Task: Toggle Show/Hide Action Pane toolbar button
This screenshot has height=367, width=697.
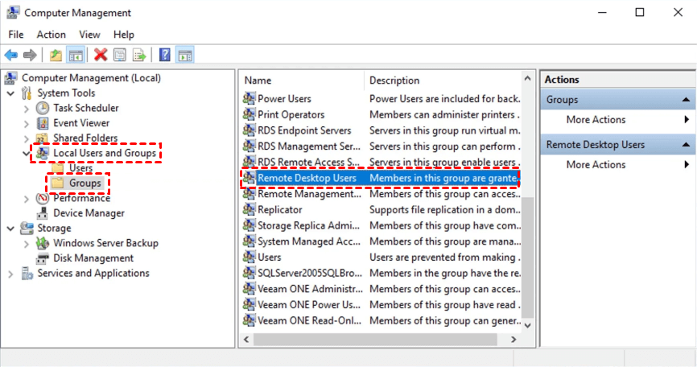Action: pos(185,55)
